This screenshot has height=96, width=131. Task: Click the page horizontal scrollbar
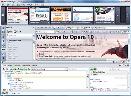point(72,60)
